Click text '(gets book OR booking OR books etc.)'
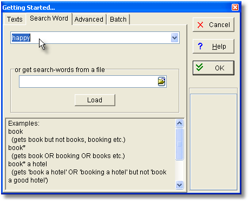249x202 pixels. [x=68, y=156]
